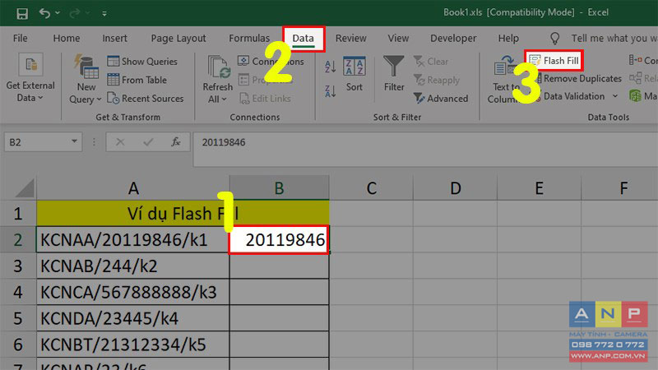Screen dimensions: 658x370
Task: Click the Undo arrow icon
Action: [44, 13]
